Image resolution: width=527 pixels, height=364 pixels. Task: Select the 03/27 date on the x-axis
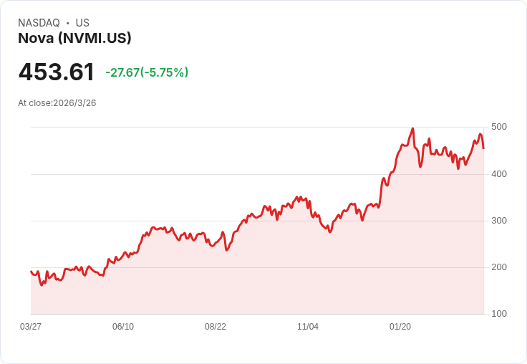[31, 327]
